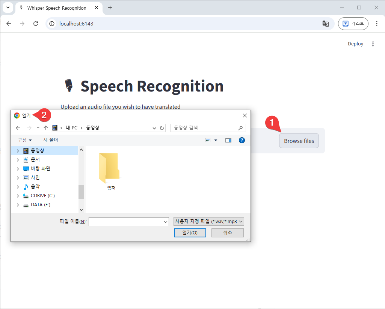Click the browser reload page icon

coord(36,24)
